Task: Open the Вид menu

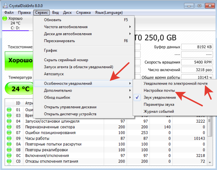Action: (55, 12)
